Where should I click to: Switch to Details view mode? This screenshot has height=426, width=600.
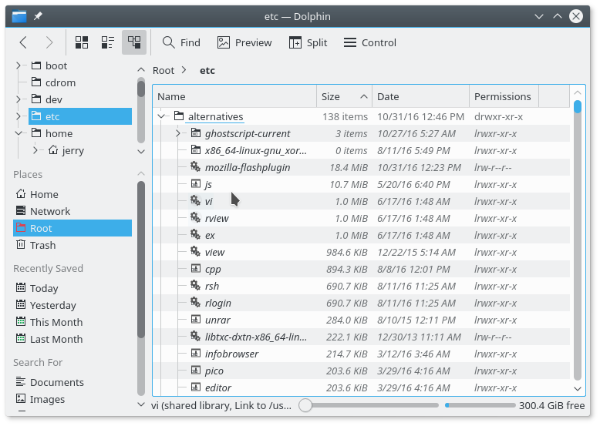134,42
